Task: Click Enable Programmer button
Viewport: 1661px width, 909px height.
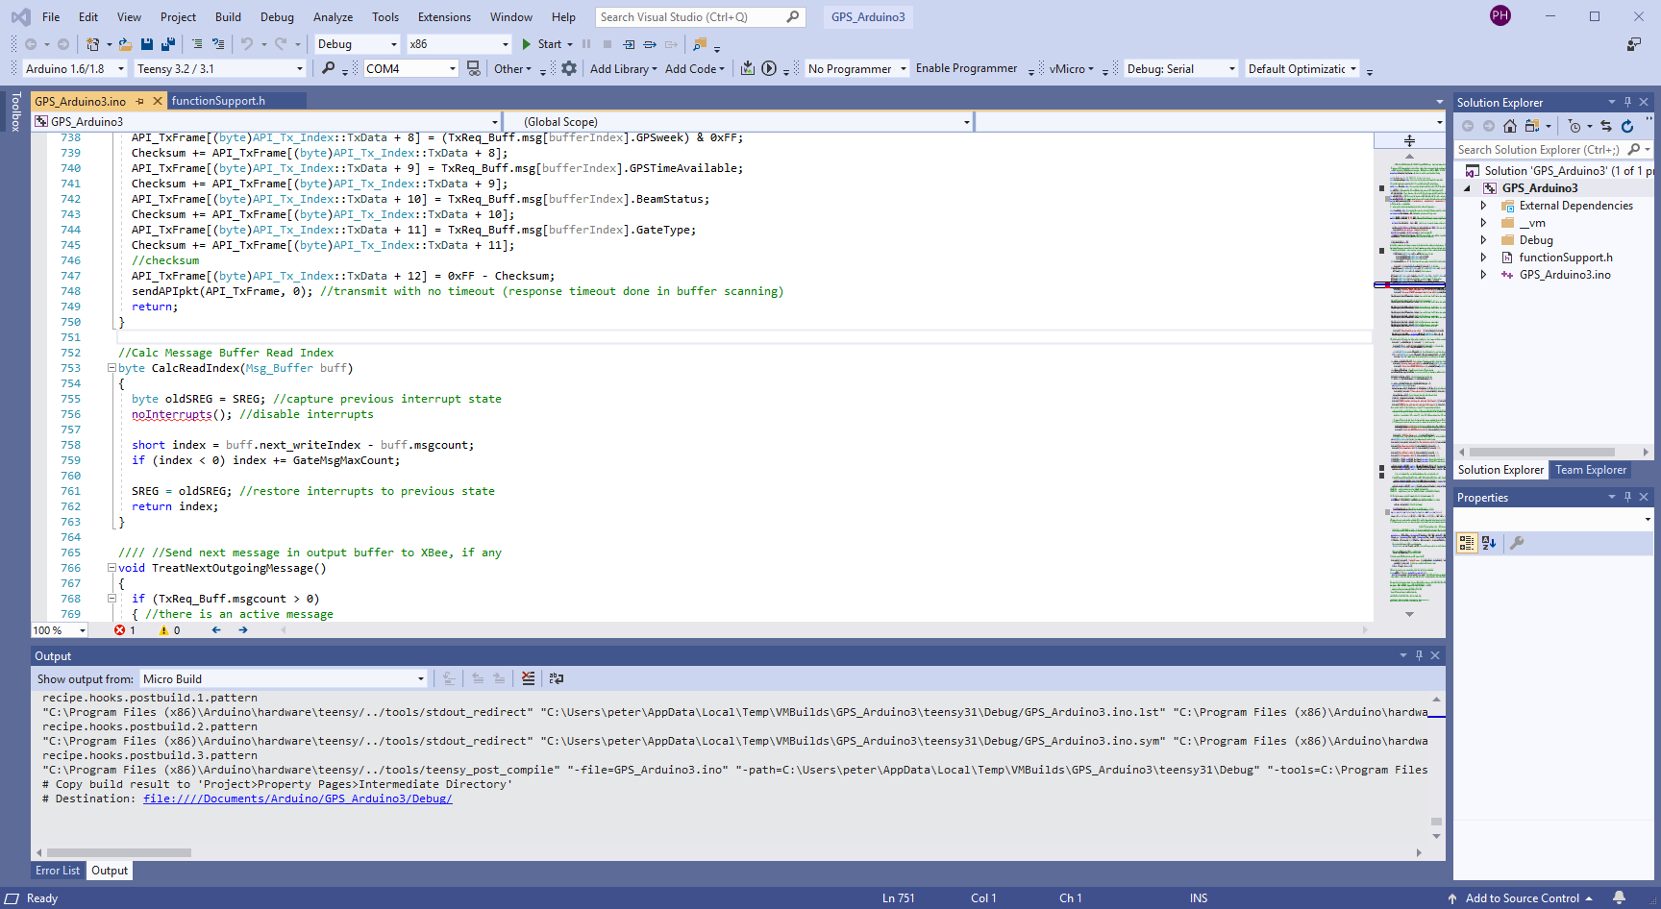Action: point(966,68)
